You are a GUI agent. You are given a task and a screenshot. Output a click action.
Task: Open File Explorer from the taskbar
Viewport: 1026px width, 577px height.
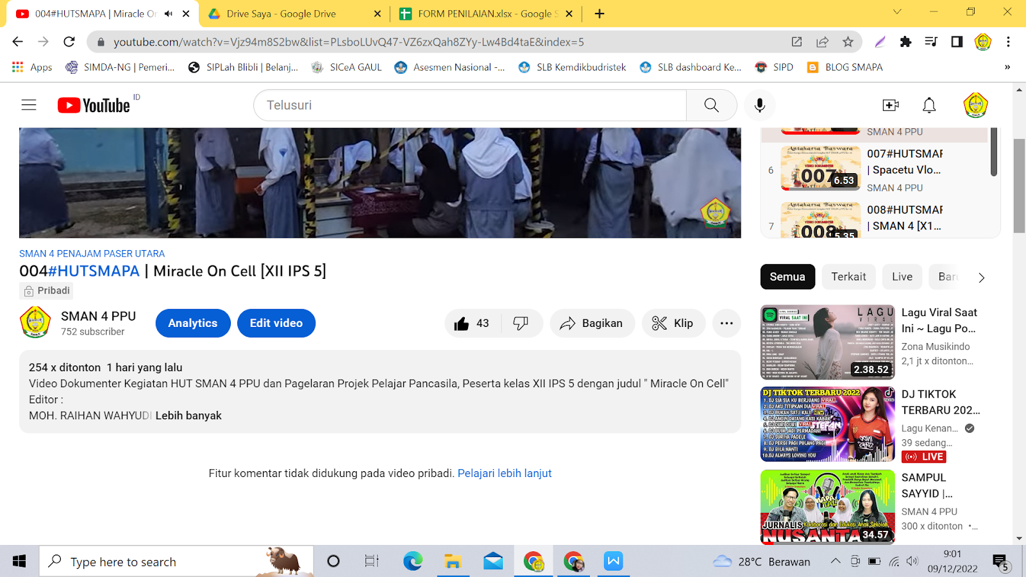(453, 562)
